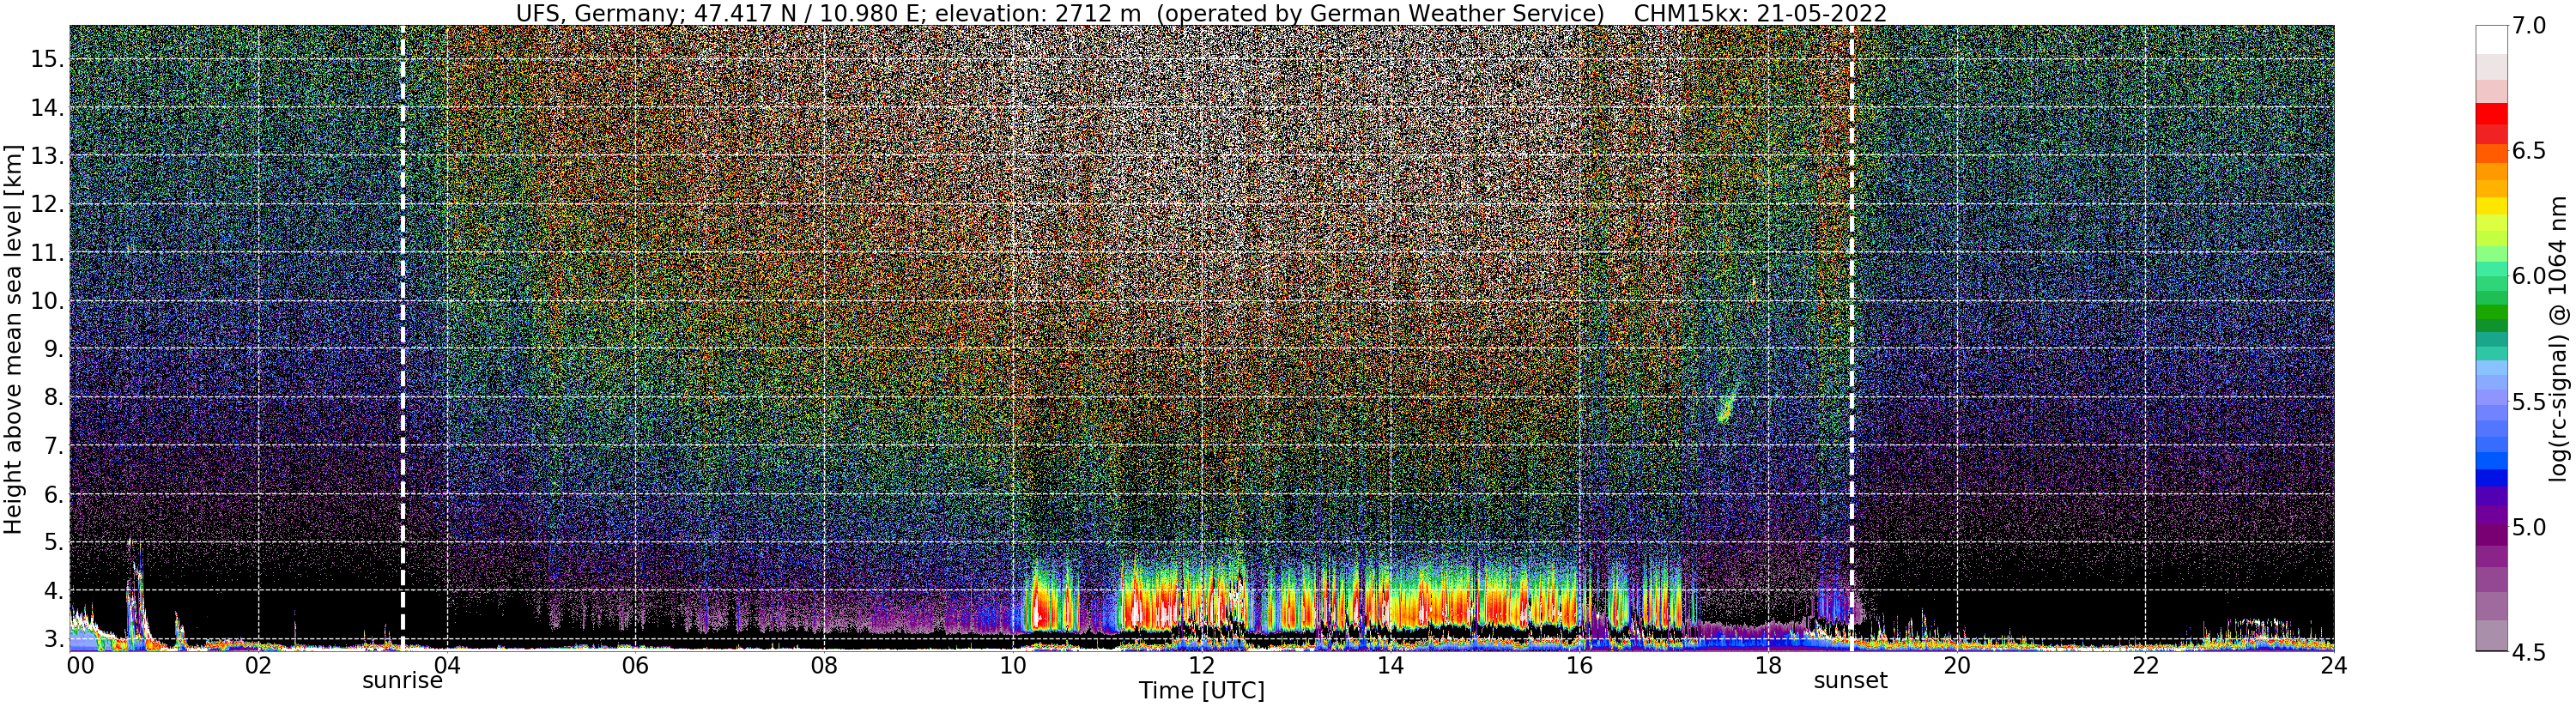Click the height axis tick label 9.

coord(54,349)
